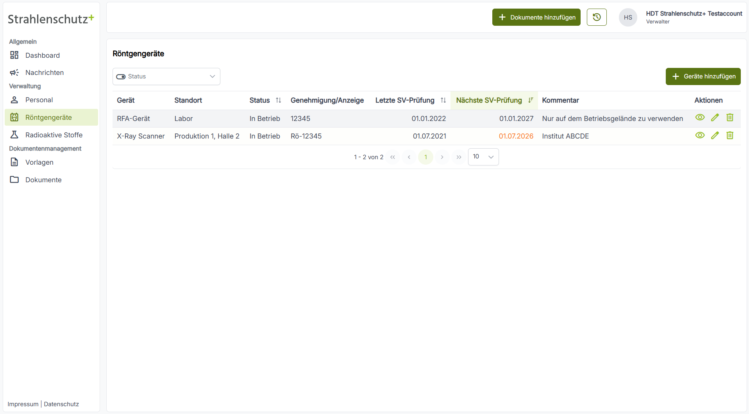Open the history clock icon button
This screenshot has width=749, height=414.
tap(597, 17)
